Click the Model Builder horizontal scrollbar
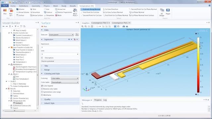Image resolution: width=212 pixels, height=119 pixels. (x=15, y=111)
